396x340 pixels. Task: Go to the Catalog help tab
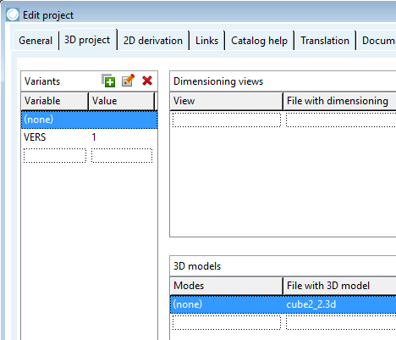pos(259,41)
